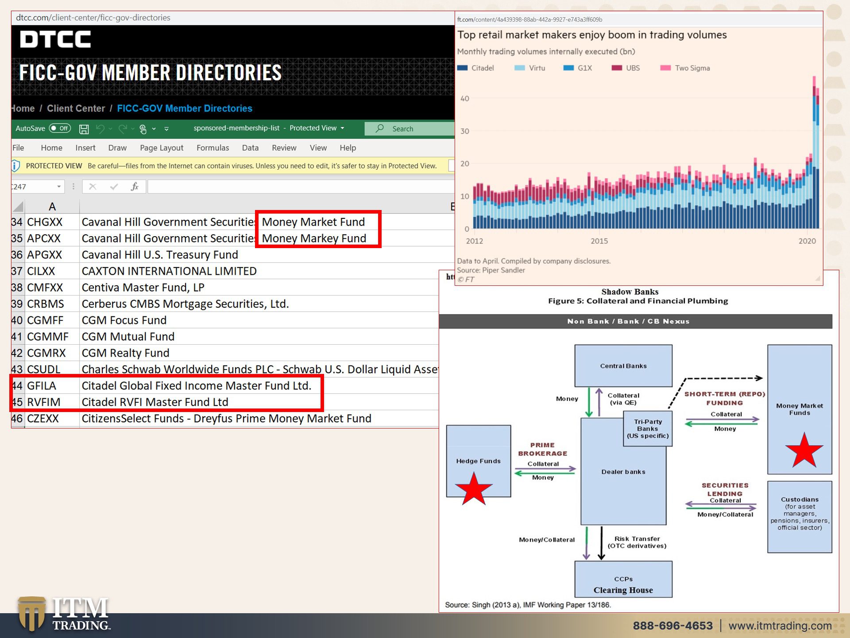Click the Central Banks box in diagram
Viewport: 850px width, 638px height.
coord(623,366)
